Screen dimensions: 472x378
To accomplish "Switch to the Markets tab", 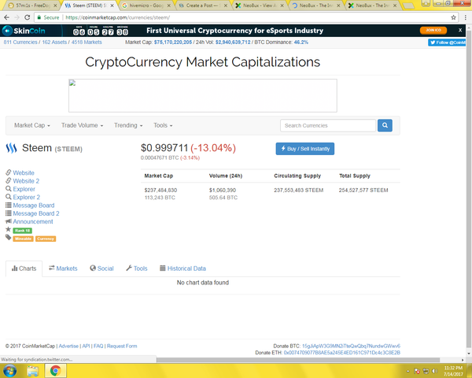I will 63,269.
